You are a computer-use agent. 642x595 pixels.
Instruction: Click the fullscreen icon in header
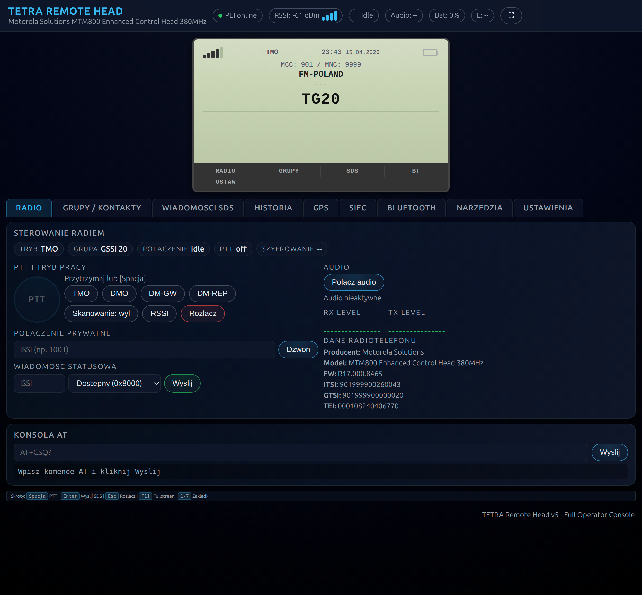(x=511, y=15)
